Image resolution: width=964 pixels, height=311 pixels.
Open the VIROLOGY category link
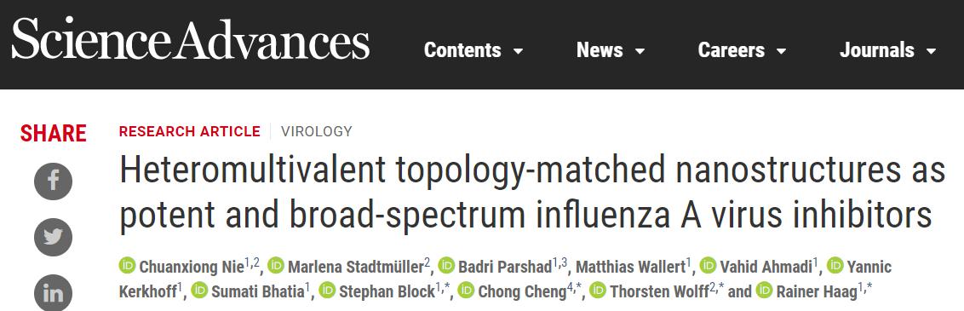(x=317, y=131)
